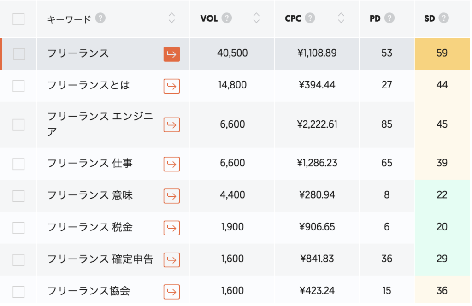The width and height of the screenshot is (472, 306).
Task: Click help icon next to VOL header
Action: point(226,18)
